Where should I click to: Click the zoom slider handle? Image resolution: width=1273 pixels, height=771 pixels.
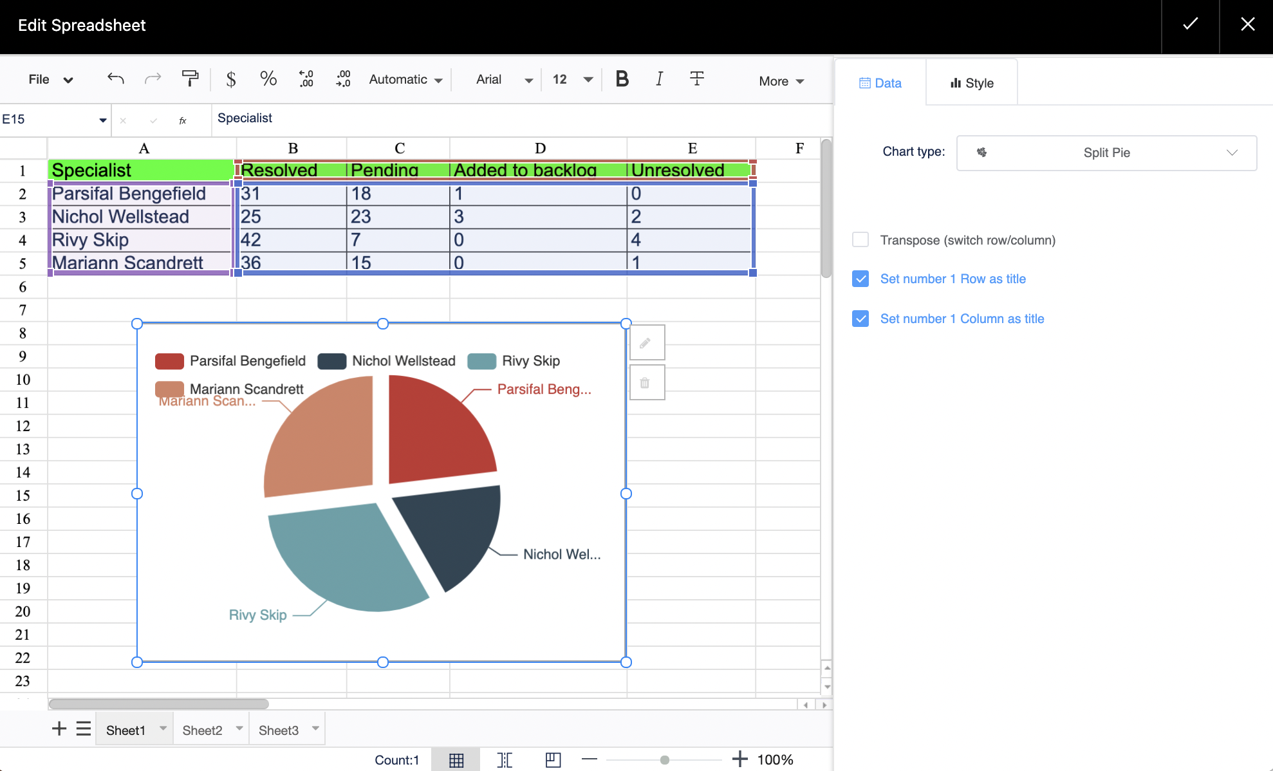pyautogui.click(x=665, y=760)
